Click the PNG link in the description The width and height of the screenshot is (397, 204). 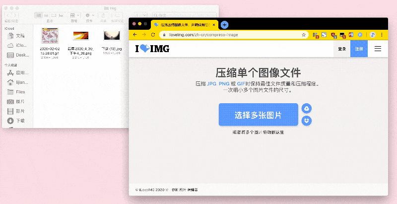pos(224,84)
